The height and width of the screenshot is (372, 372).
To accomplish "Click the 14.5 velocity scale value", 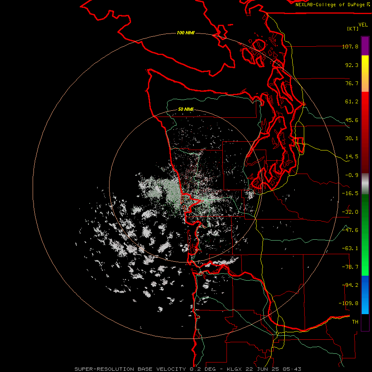I will coord(352,157).
